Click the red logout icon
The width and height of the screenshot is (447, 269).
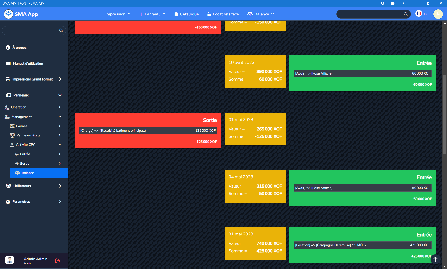pos(57,261)
